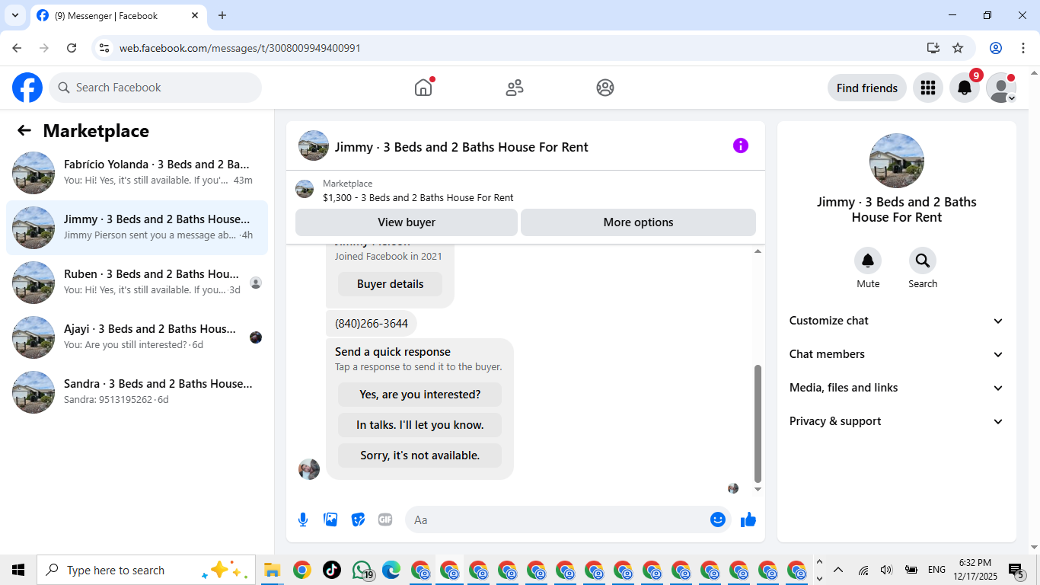Search in conversation with magnifier icon
Viewport: 1040px width, 585px height.
click(923, 261)
